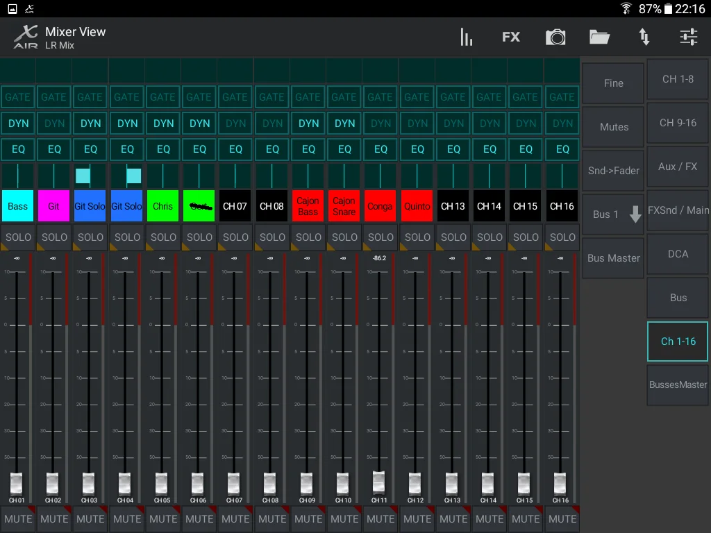
Task: Switch to FXSnd / Main layer
Action: [678, 210]
